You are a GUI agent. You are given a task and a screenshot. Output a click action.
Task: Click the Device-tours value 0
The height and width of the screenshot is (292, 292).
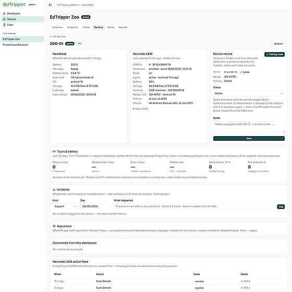point(54,167)
